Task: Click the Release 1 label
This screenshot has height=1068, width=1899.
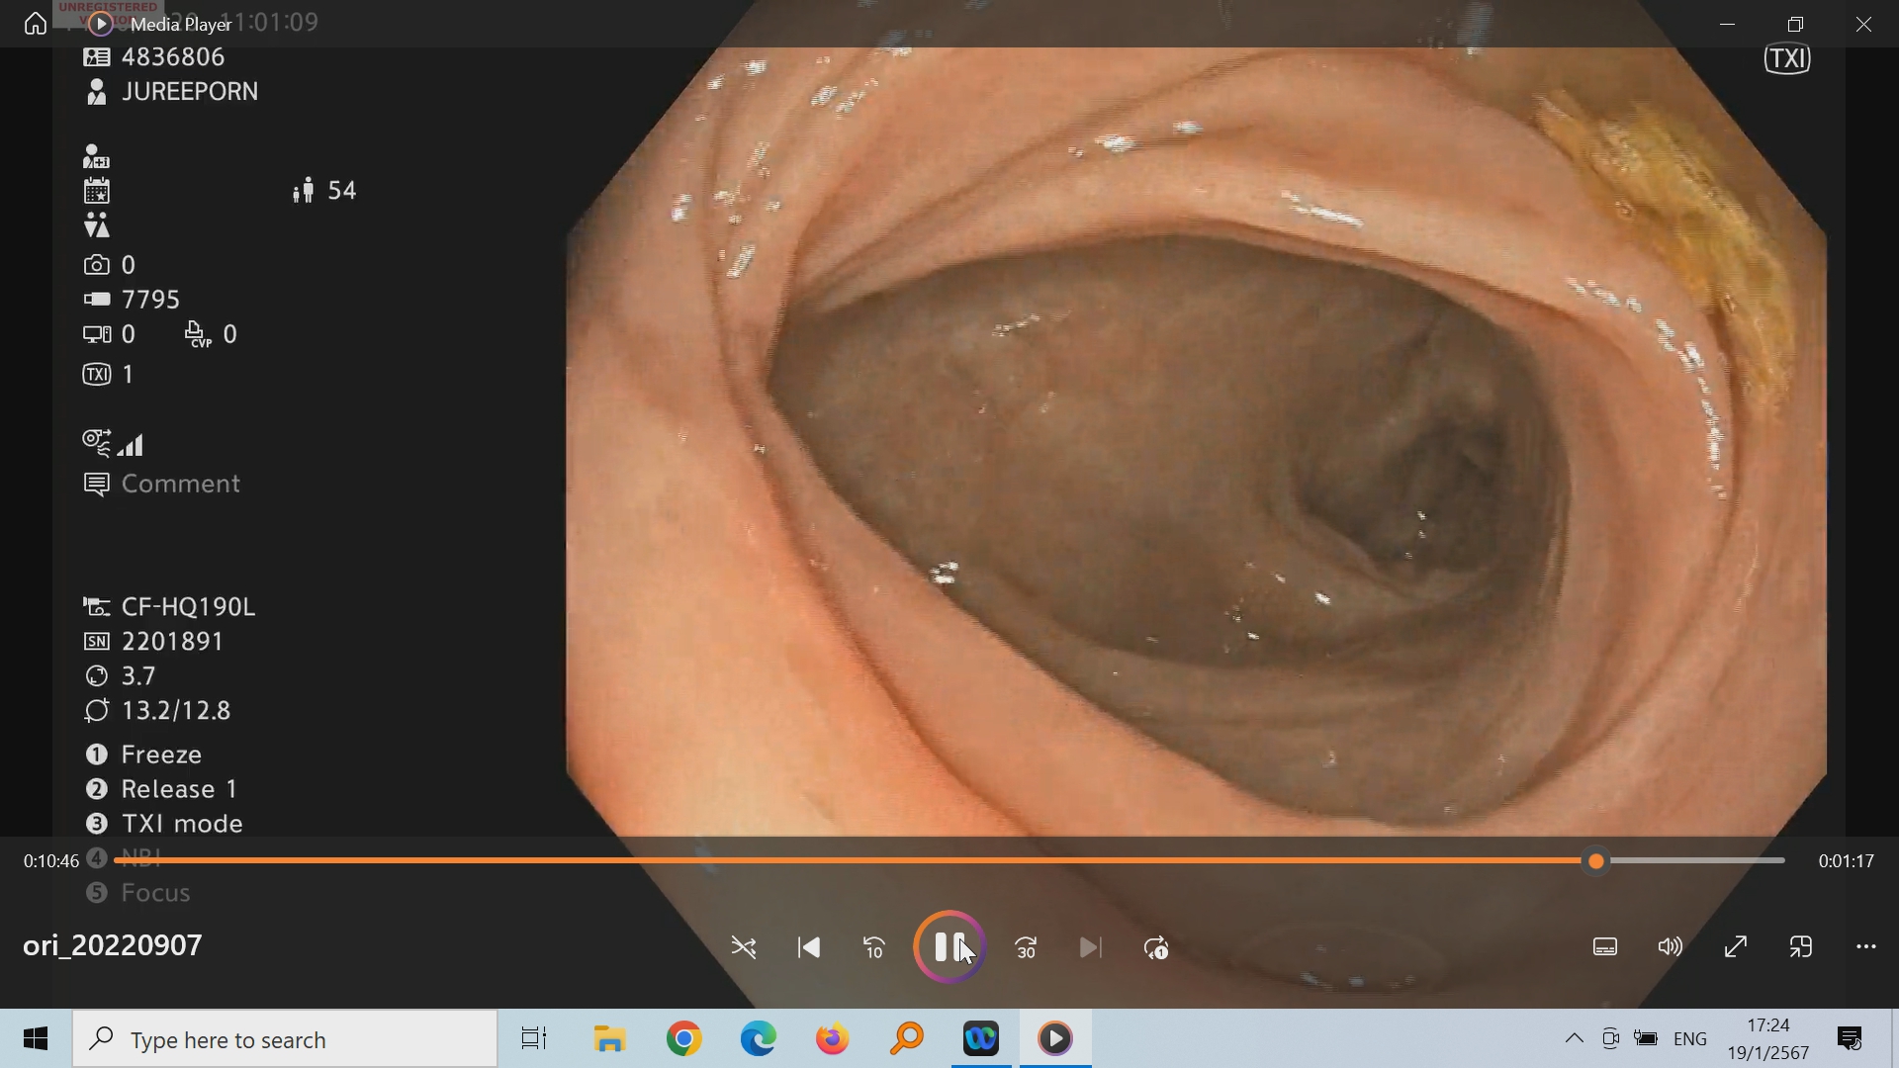Action: (x=179, y=789)
